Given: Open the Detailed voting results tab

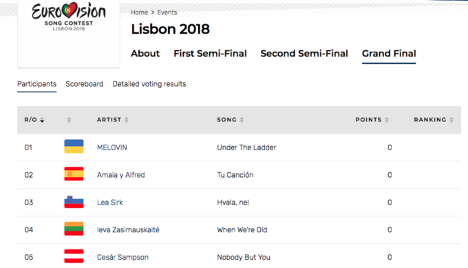Looking at the screenshot, I should 149,84.
